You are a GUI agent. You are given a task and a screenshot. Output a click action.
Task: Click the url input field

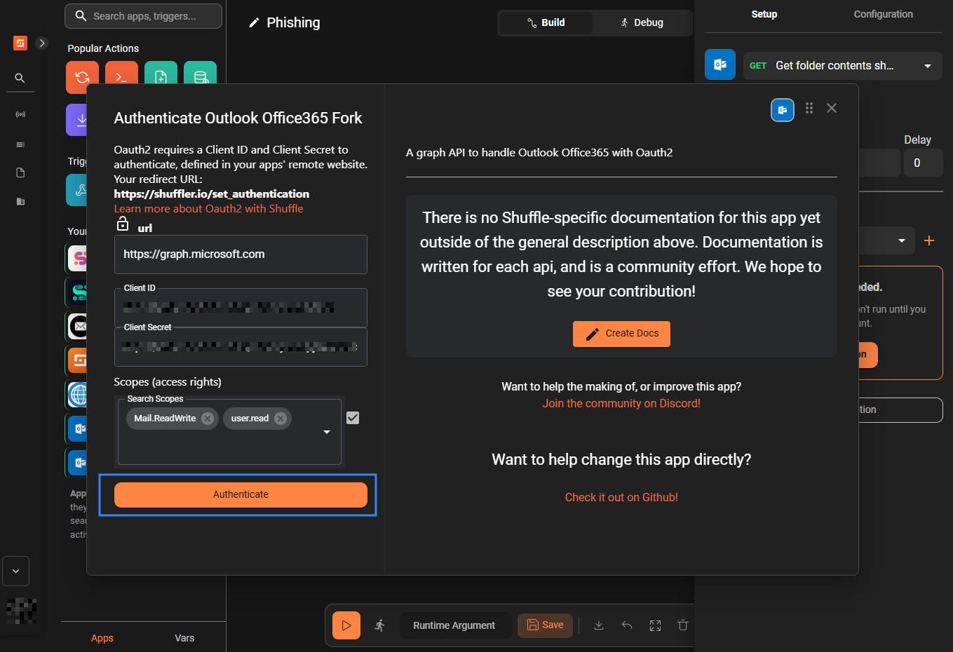[241, 254]
